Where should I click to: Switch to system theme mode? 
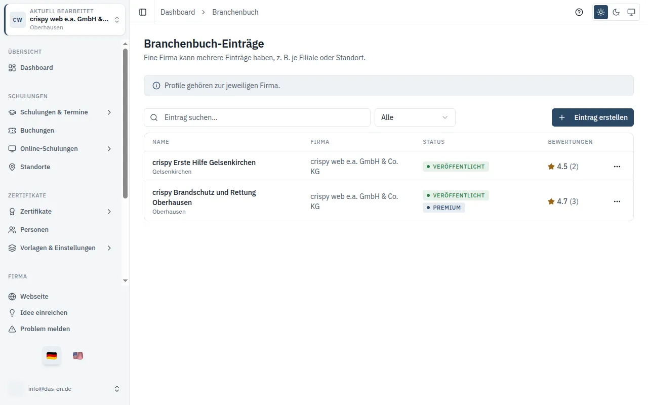coord(631,12)
